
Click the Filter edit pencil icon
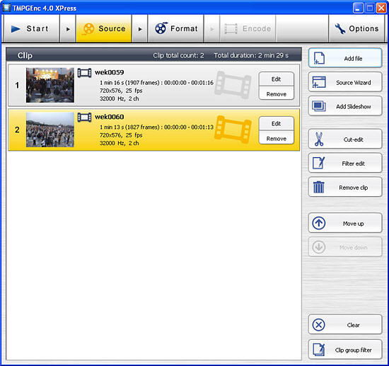[319, 163]
